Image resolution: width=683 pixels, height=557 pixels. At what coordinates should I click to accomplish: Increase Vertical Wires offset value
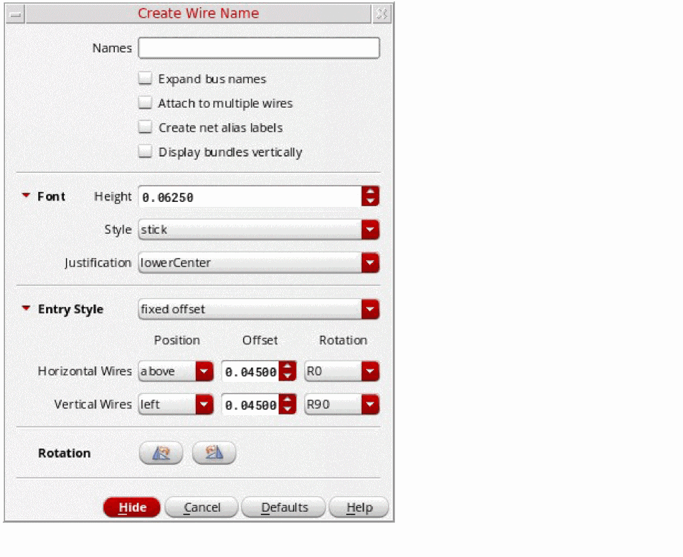pos(287,400)
